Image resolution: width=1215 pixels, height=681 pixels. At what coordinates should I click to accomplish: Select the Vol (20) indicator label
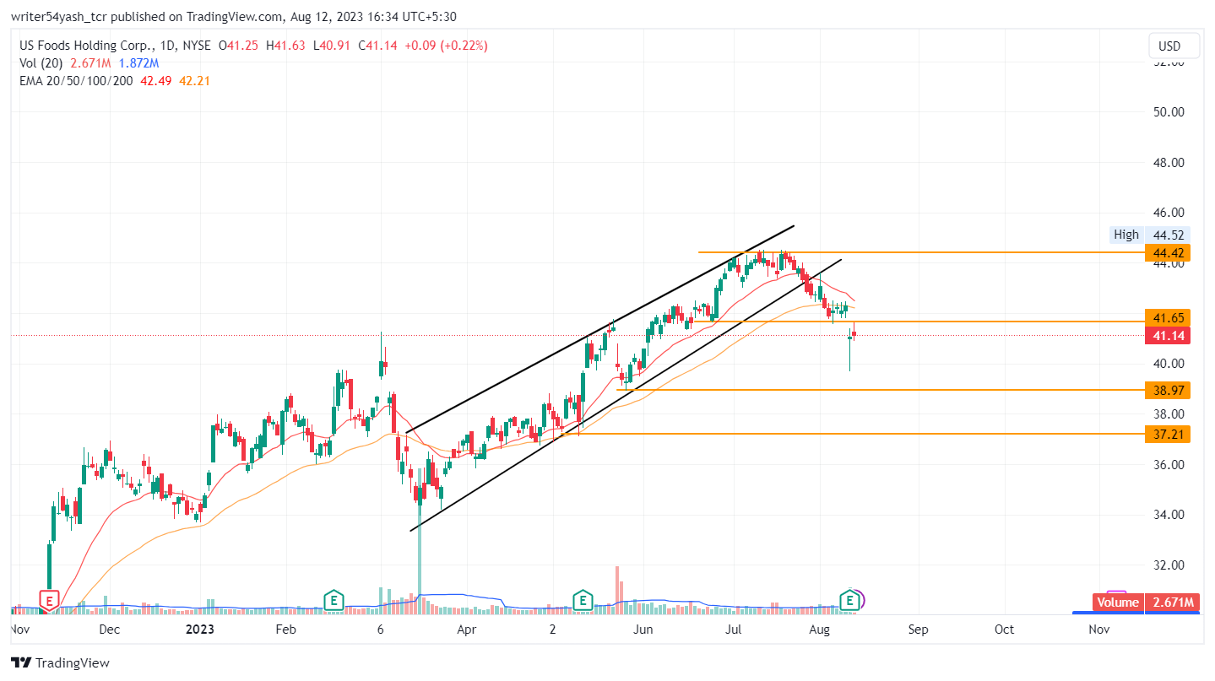[x=41, y=63]
